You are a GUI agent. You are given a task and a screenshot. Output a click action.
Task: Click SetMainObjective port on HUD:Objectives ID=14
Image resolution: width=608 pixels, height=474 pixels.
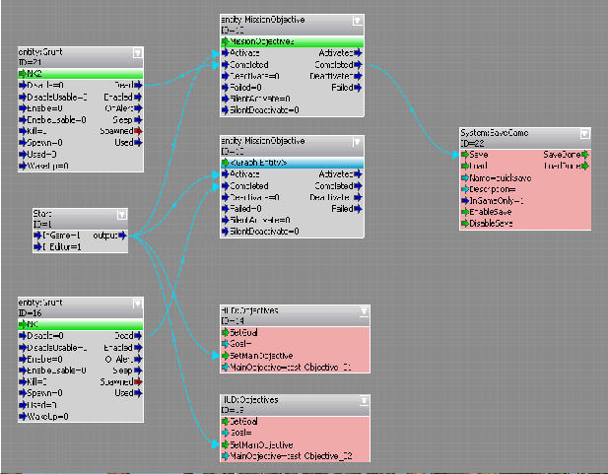[x=226, y=356]
